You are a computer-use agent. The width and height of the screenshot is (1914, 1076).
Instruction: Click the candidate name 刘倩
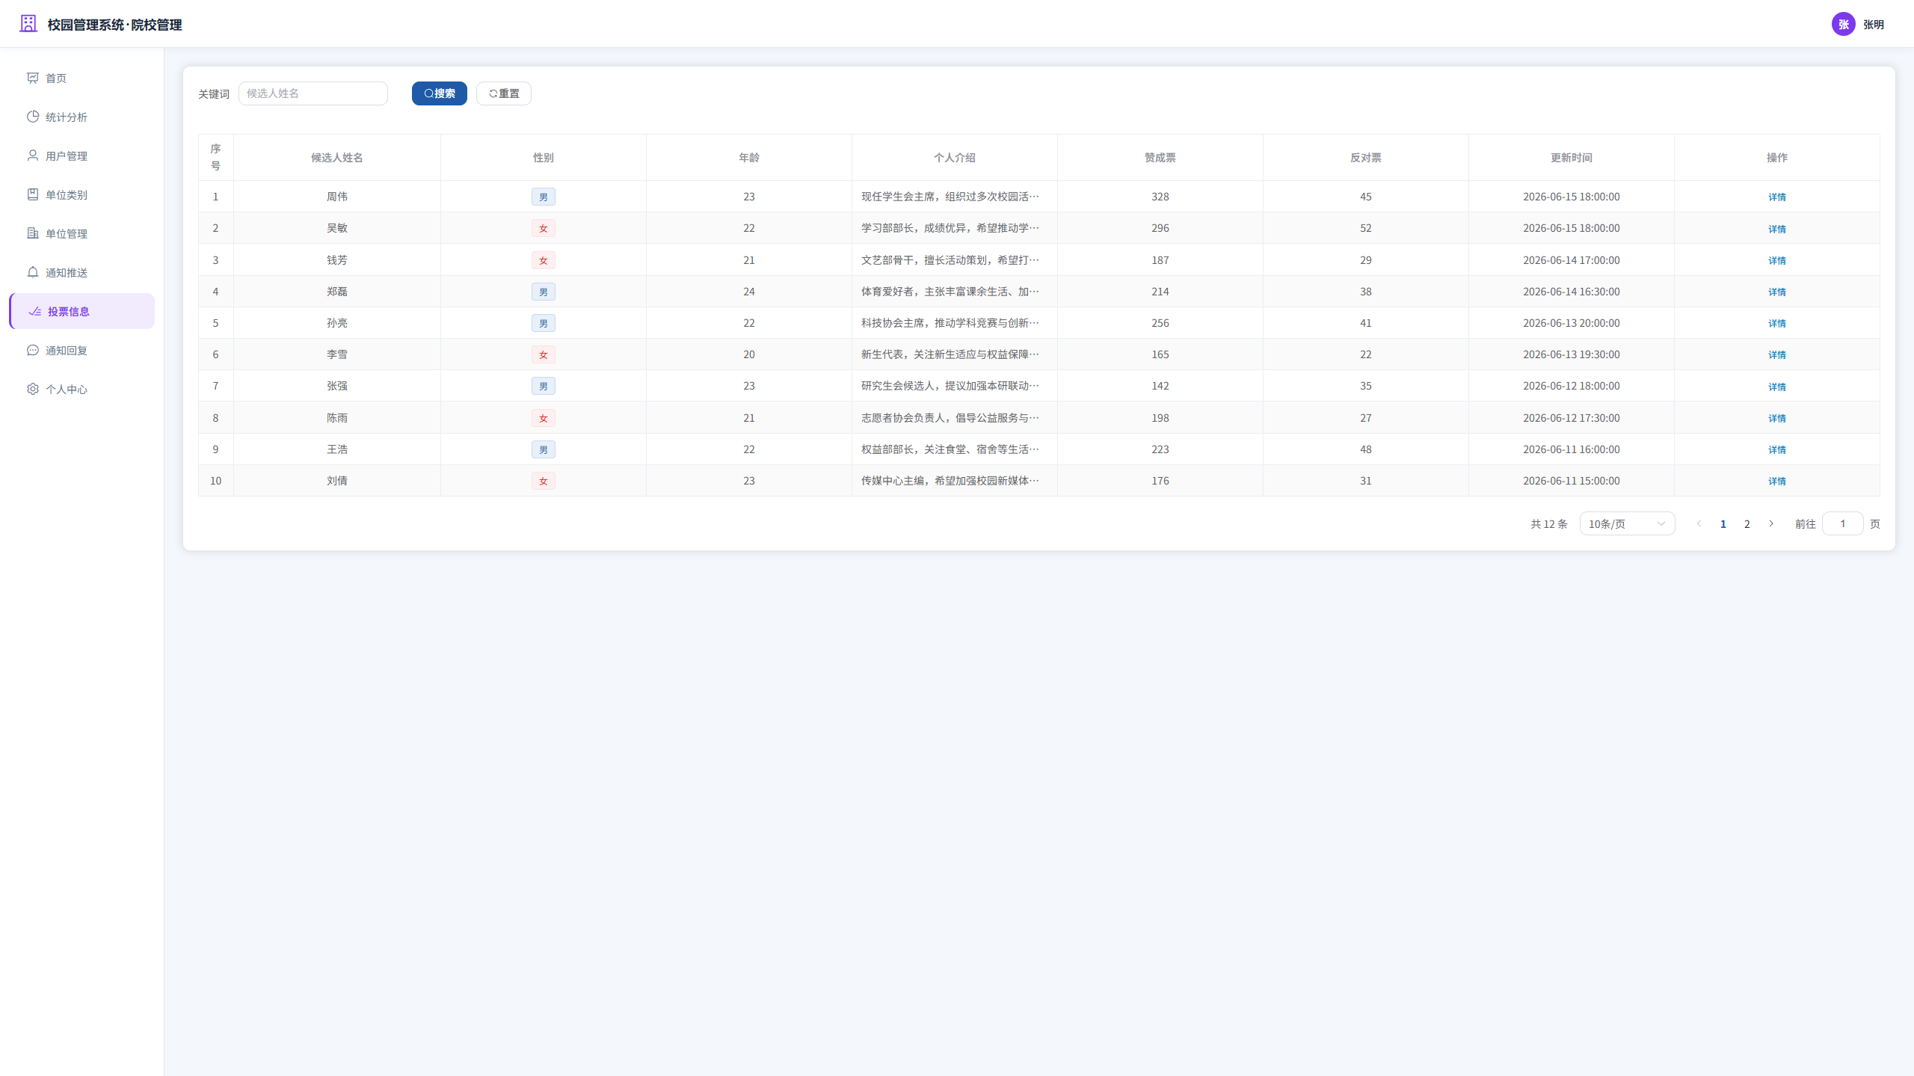click(337, 481)
